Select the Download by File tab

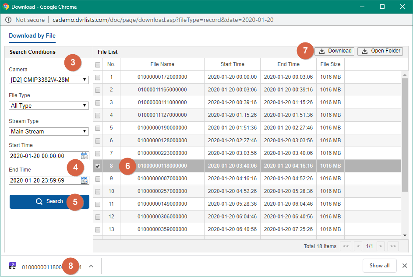click(32, 36)
